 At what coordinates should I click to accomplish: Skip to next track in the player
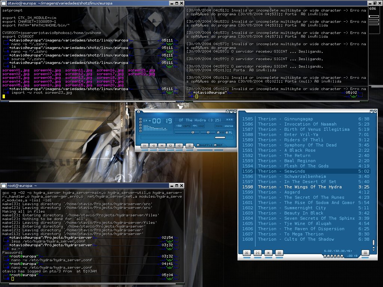pyautogui.click(x=179, y=145)
